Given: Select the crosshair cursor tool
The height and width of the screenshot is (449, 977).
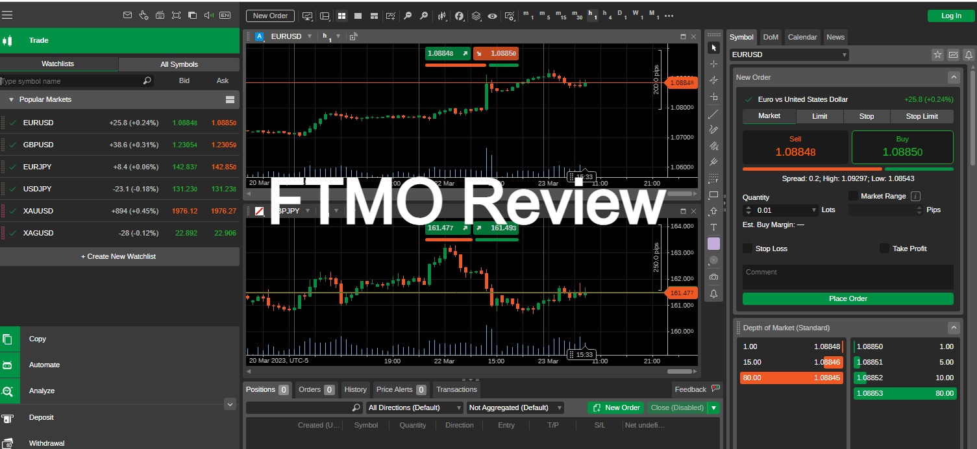Looking at the screenshot, I should coord(713,64).
